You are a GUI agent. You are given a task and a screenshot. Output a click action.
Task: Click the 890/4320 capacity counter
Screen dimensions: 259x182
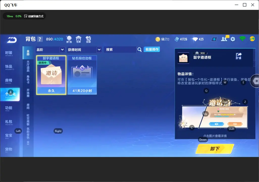point(55,39)
